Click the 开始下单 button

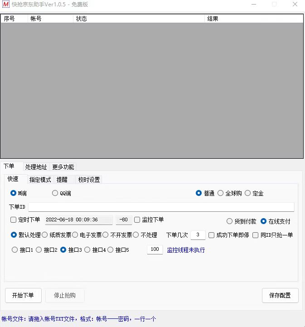coord(23,295)
